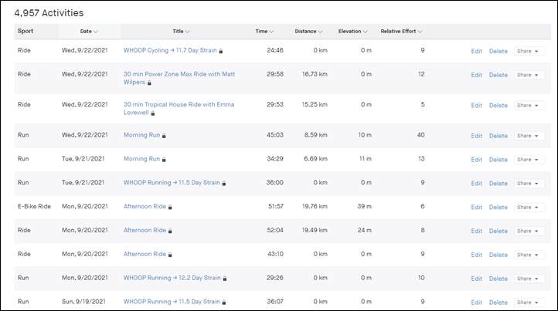Edit the 6.69 km Morning Run activity

point(477,160)
